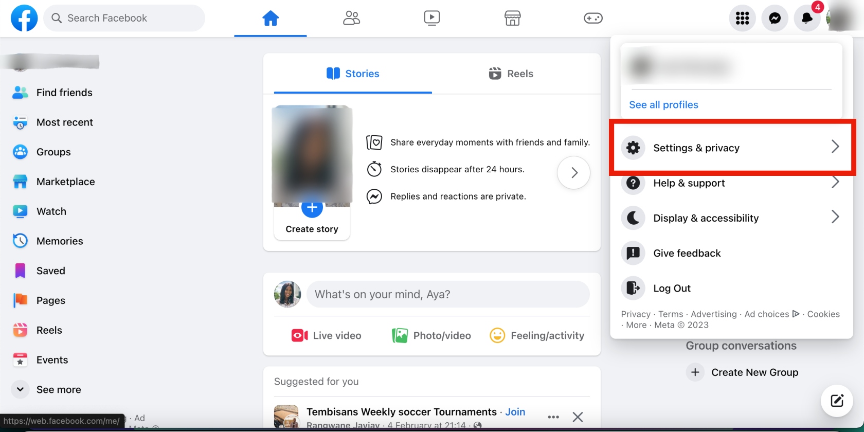Open the Friends icon in top bar
The height and width of the screenshot is (432, 864).
351,19
